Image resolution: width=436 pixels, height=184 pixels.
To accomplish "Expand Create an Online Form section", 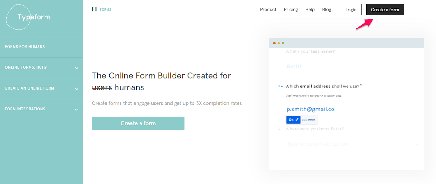I will pyautogui.click(x=77, y=89).
